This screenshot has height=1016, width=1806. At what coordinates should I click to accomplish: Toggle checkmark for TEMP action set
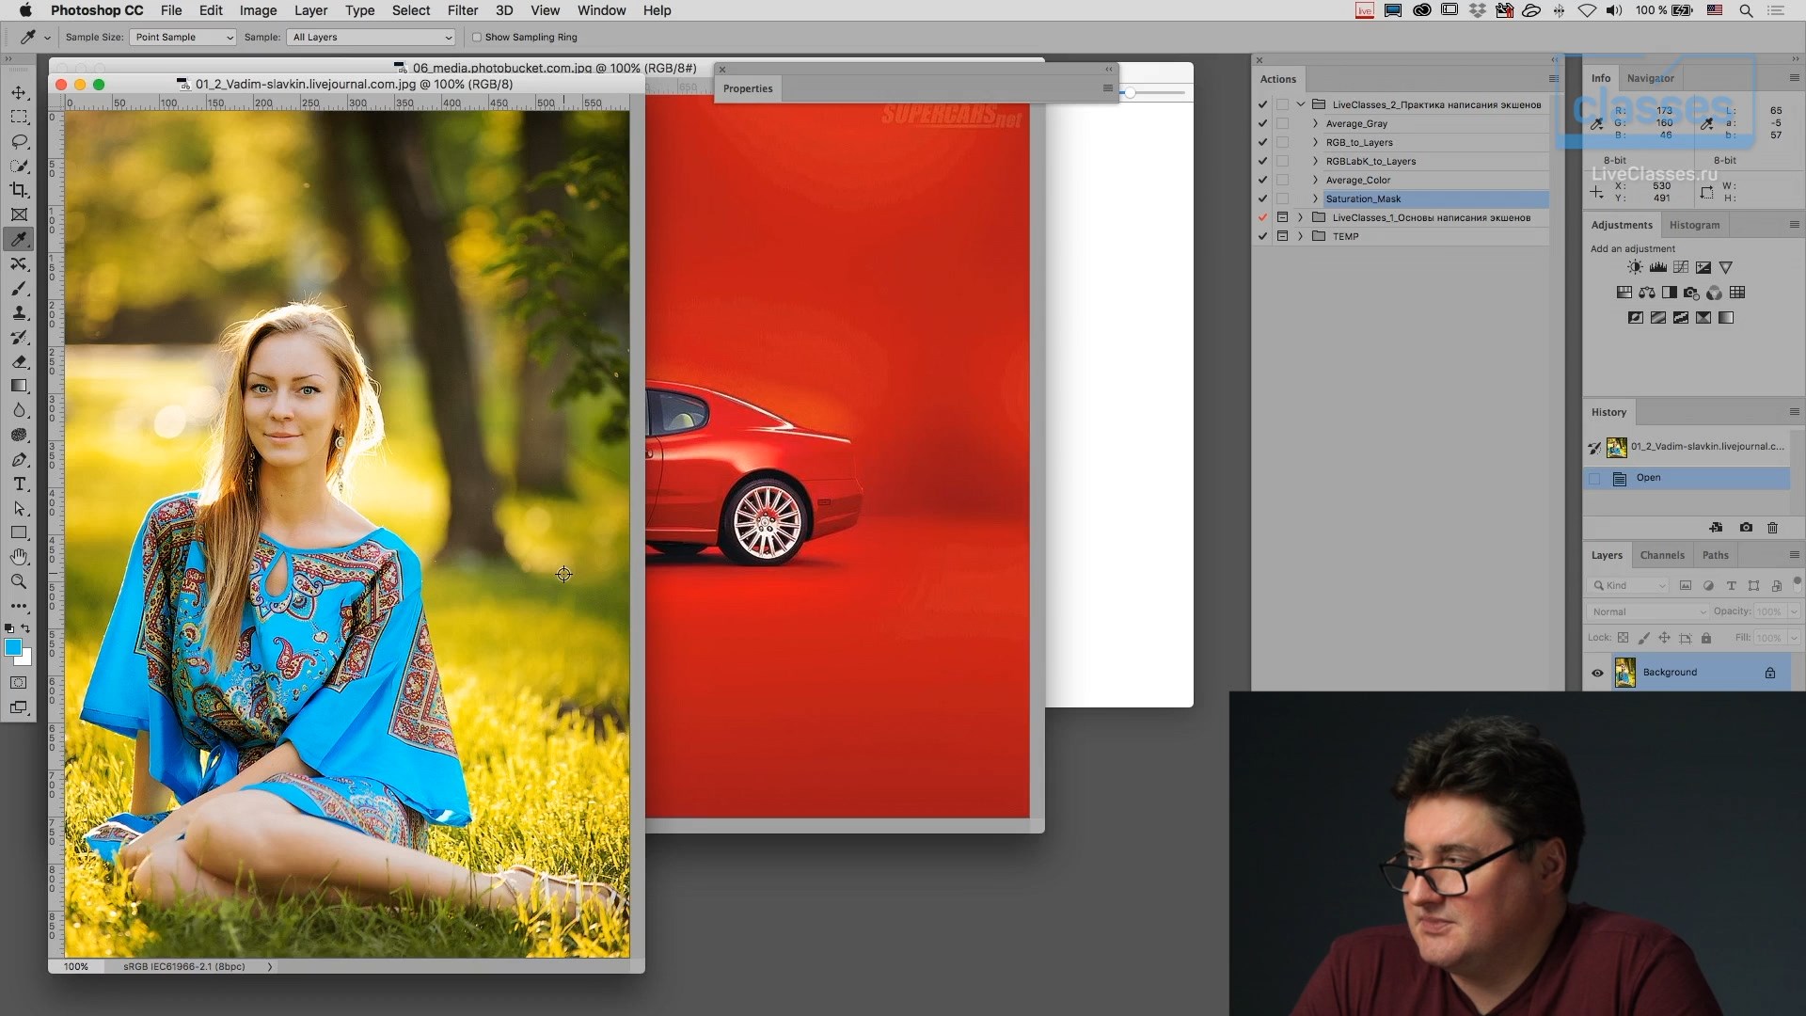point(1262,236)
